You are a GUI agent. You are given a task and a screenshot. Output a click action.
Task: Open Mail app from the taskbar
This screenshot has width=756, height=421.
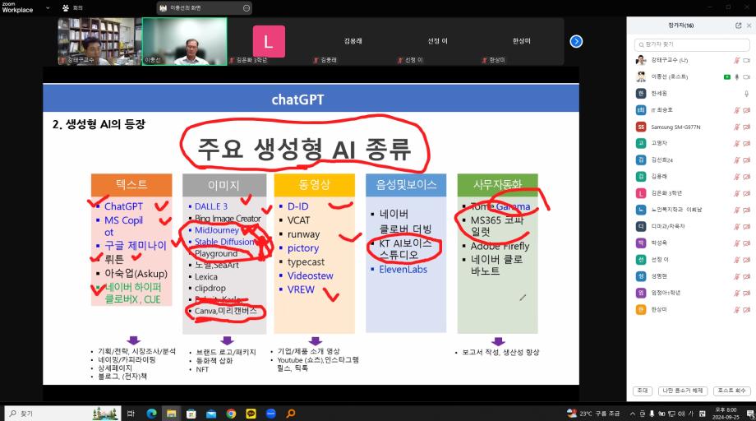tap(211, 414)
